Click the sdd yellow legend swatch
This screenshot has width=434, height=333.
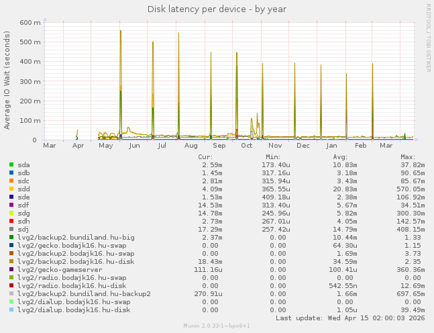point(11,189)
